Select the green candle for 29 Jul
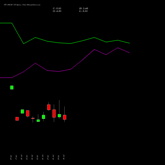The image size is (165, 165). click(59, 115)
